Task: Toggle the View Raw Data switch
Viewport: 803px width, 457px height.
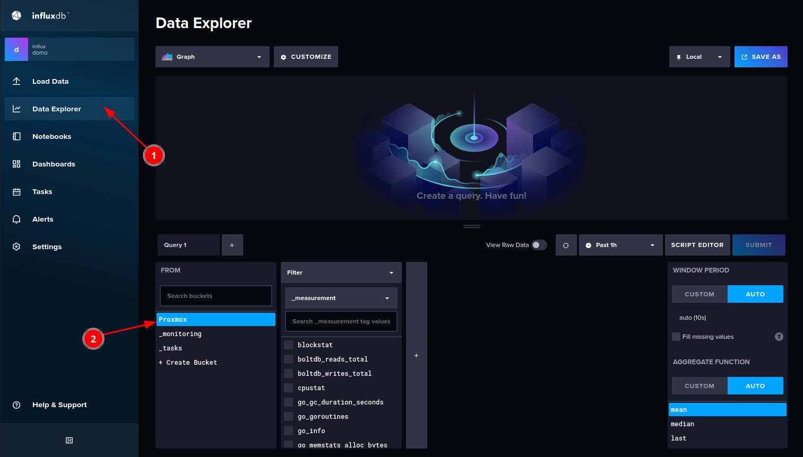Action: click(539, 245)
